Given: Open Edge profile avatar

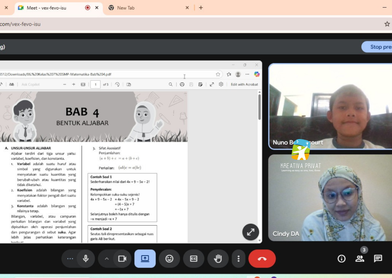Looking at the screenshot, I should [x=238, y=74].
